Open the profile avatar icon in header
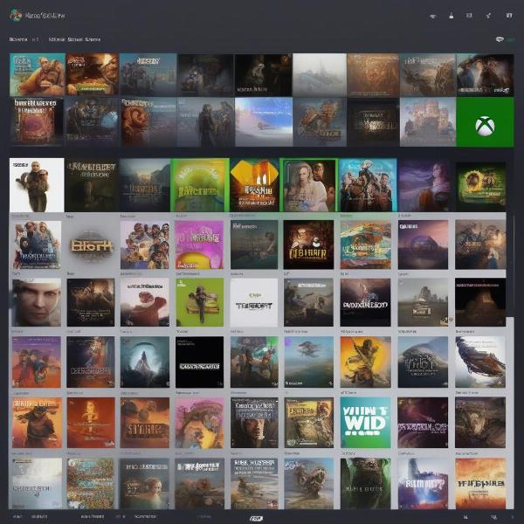The width and height of the screenshot is (524, 524). 16,15
